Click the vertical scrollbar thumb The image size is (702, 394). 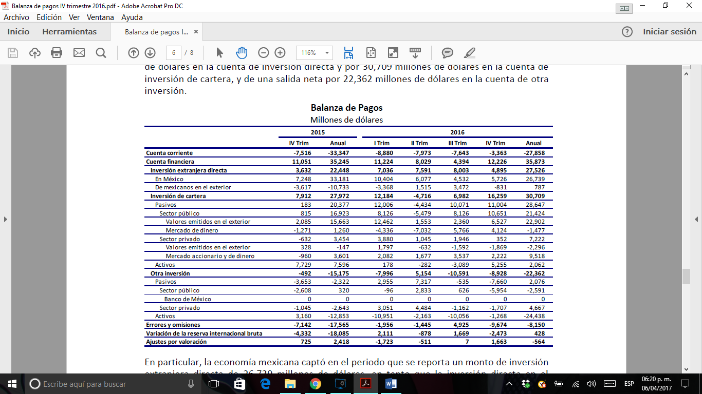coord(686,277)
